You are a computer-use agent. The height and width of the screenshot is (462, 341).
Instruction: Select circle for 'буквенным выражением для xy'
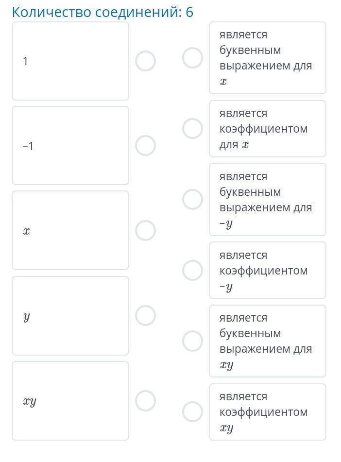coord(192,341)
